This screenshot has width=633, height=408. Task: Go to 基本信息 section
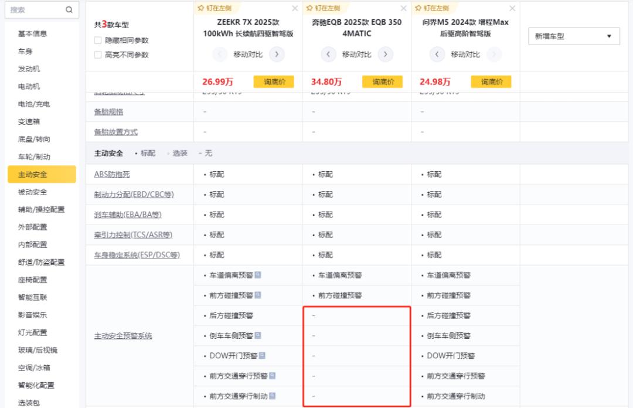point(33,33)
